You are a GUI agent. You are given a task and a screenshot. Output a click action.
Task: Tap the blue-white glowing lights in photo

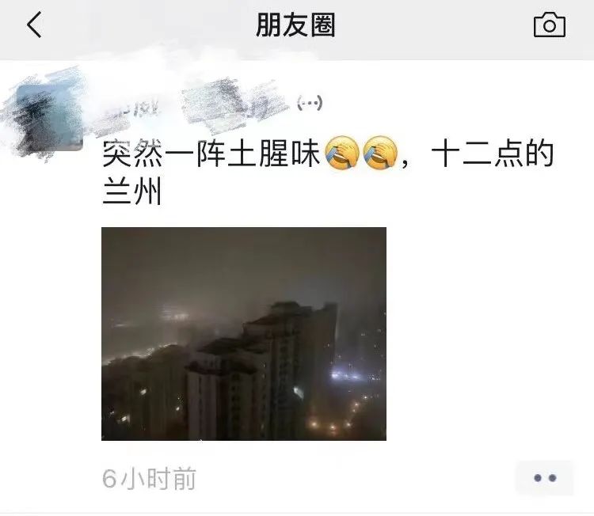click(350, 375)
